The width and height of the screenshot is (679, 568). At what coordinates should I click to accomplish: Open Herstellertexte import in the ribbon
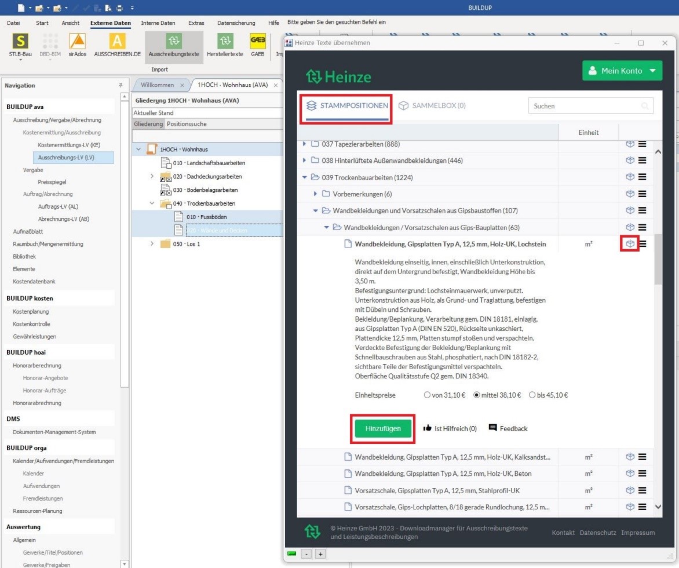pyautogui.click(x=225, y=45)
